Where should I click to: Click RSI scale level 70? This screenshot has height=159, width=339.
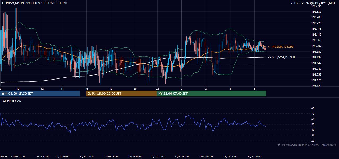tap(313, 114)
